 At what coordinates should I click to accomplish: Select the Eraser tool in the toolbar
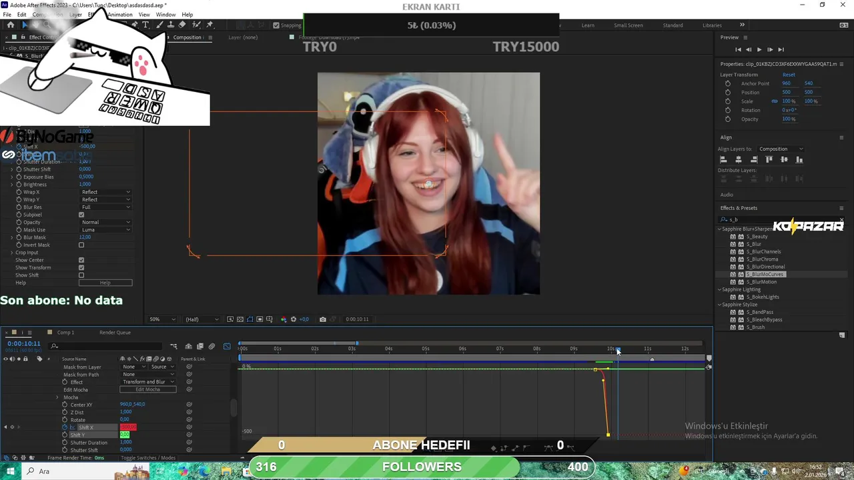tap(182, 25)
